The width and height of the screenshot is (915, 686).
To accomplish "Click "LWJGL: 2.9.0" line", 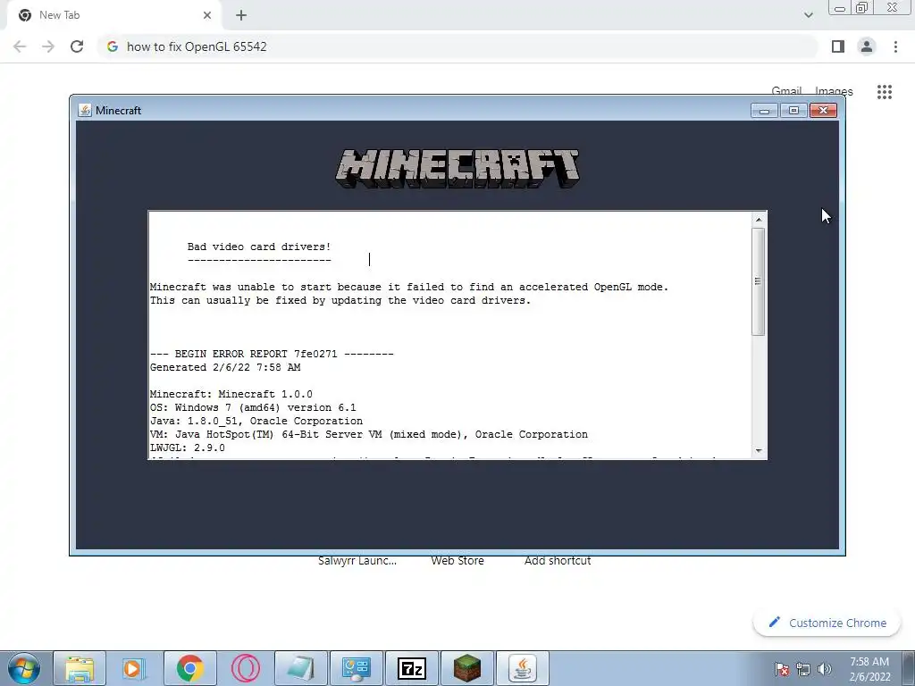I will (188, 448).
